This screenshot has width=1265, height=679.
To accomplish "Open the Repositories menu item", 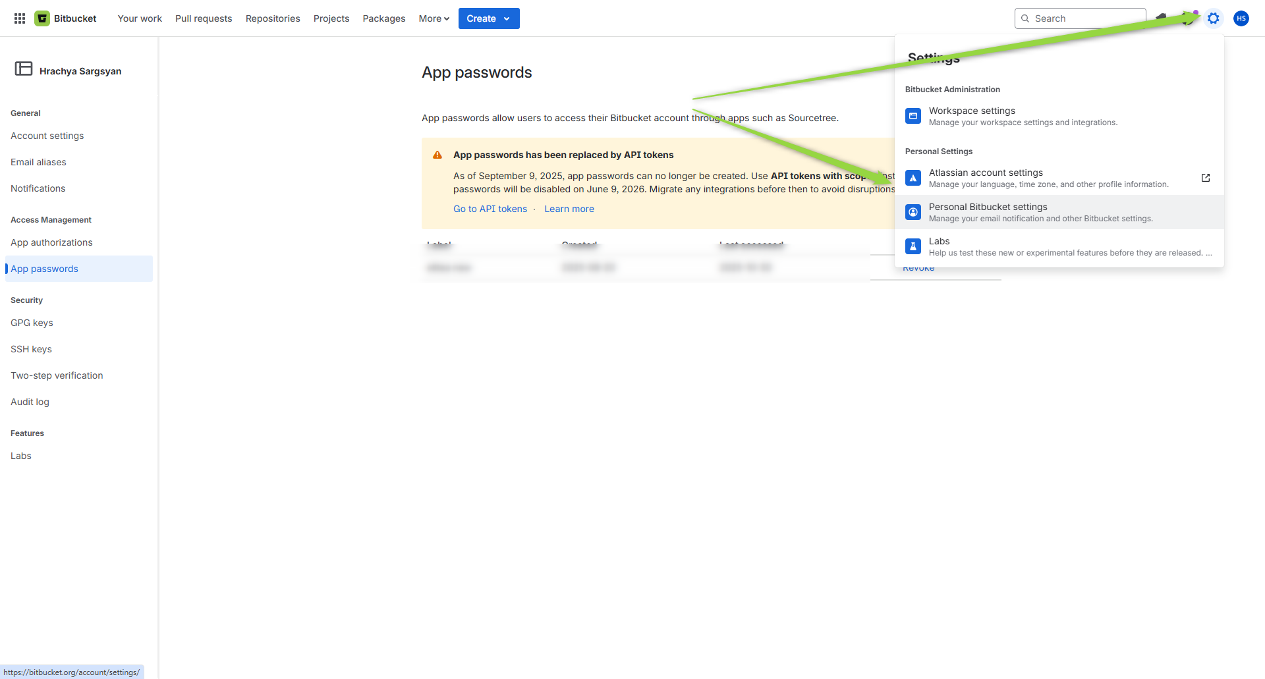I will [273, 18].
